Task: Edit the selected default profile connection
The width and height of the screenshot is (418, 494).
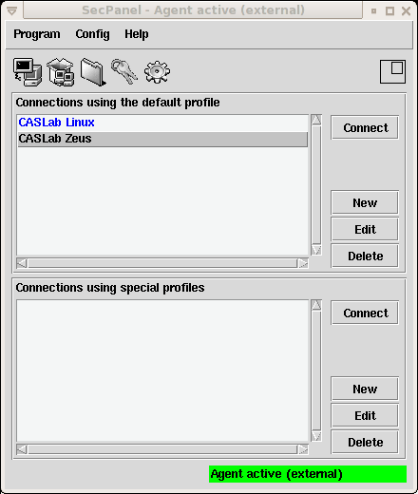Action: click(365, 229)
